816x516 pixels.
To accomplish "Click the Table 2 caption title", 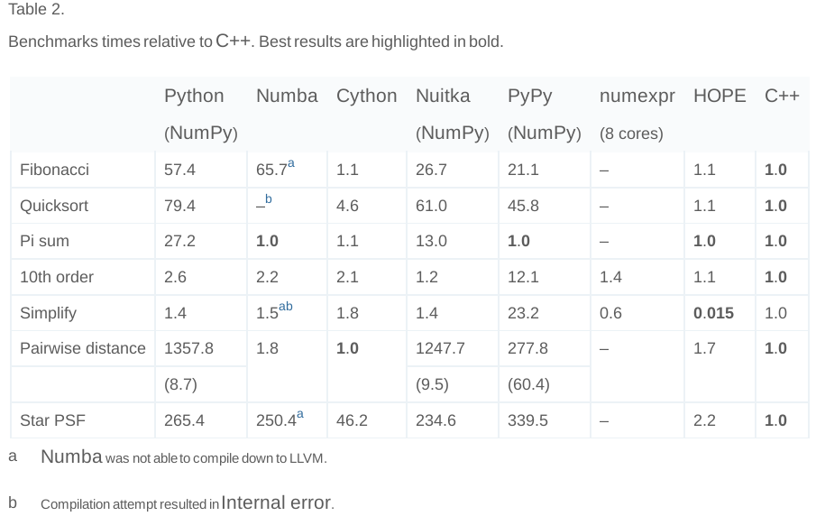I will click(36, 11).
